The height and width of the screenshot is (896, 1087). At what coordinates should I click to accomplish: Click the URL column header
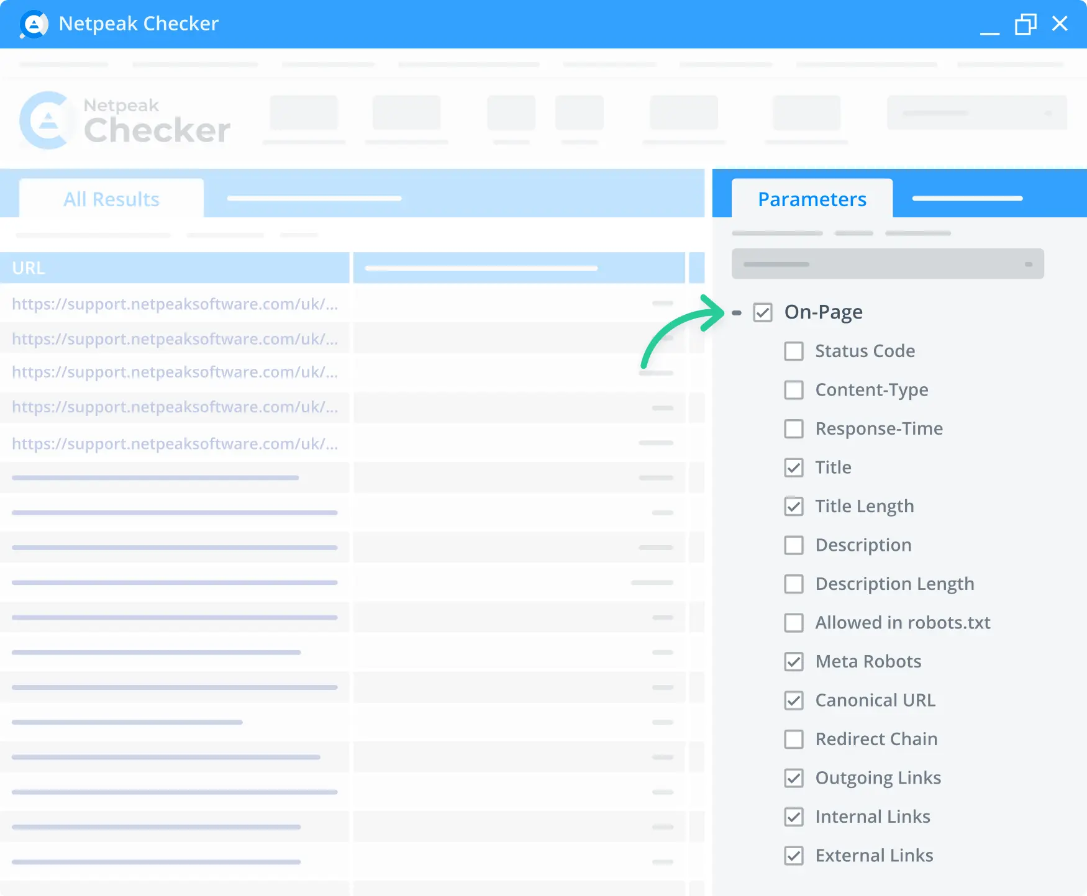(28, 268)
